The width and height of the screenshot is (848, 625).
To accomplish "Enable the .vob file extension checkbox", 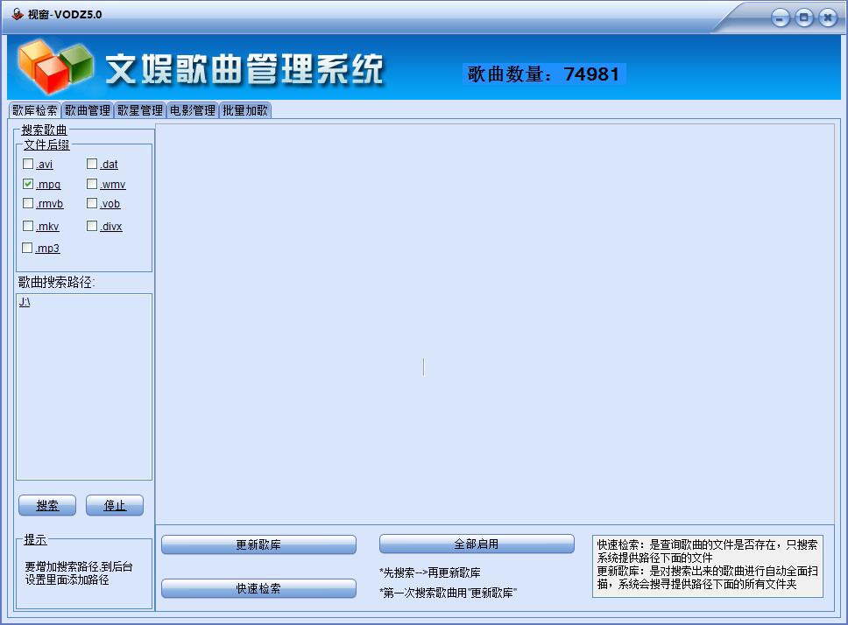I will 91,204.
